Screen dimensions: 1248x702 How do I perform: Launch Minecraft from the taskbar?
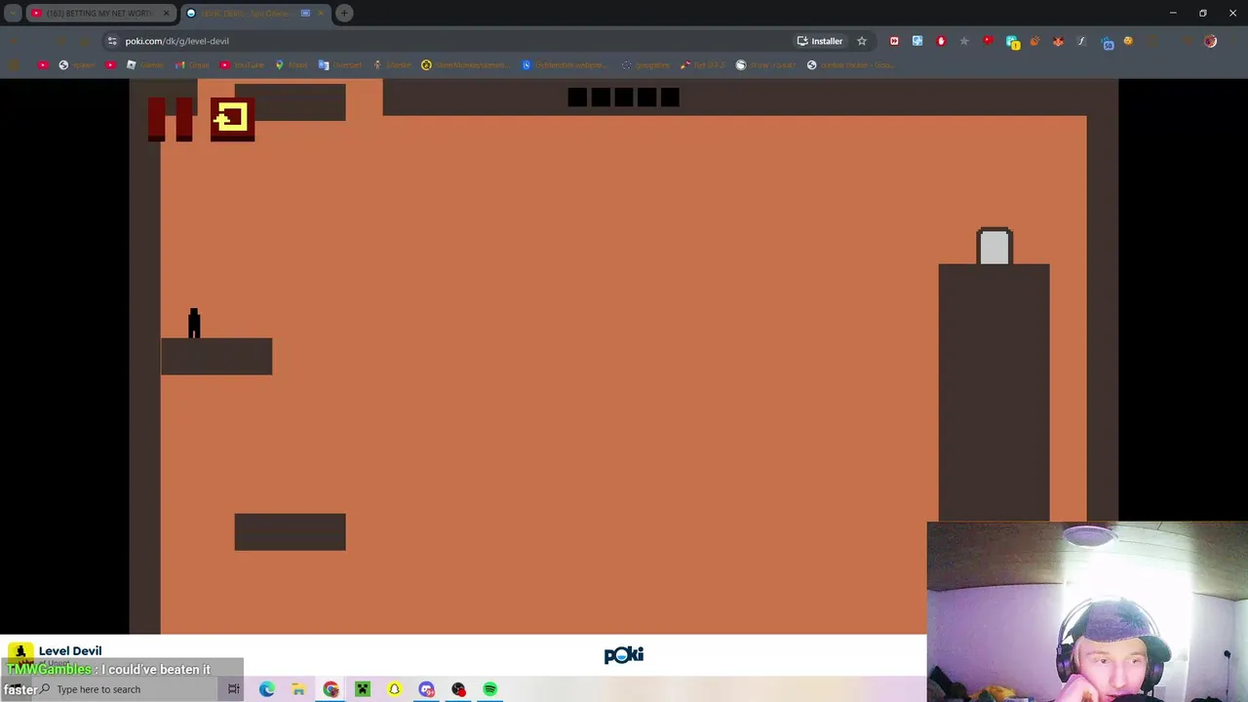(363, 689)
